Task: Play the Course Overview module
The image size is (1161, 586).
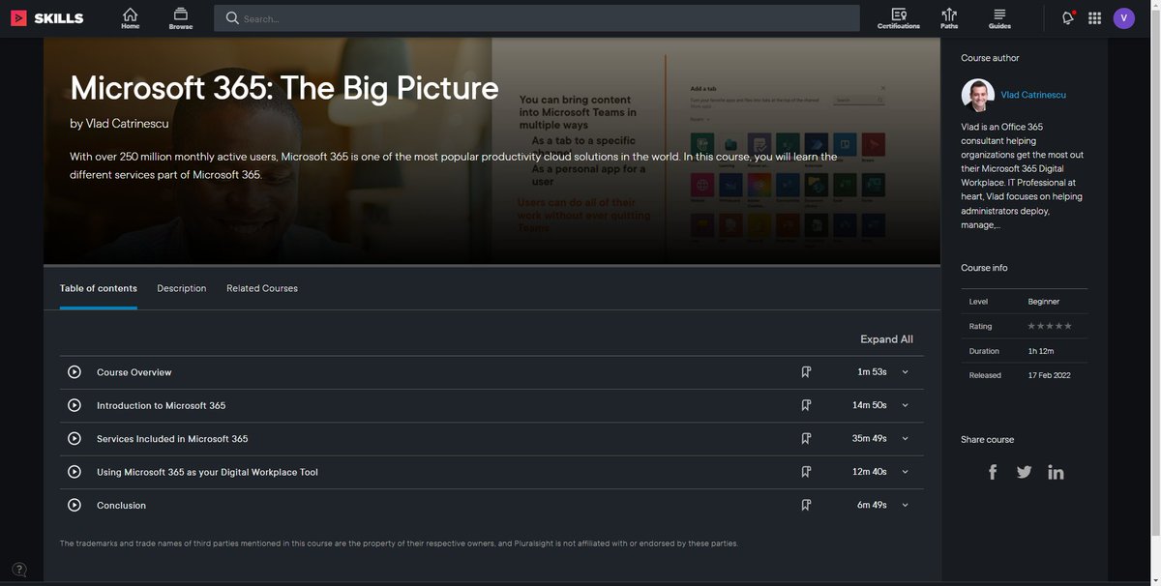Action: (74, 372)
